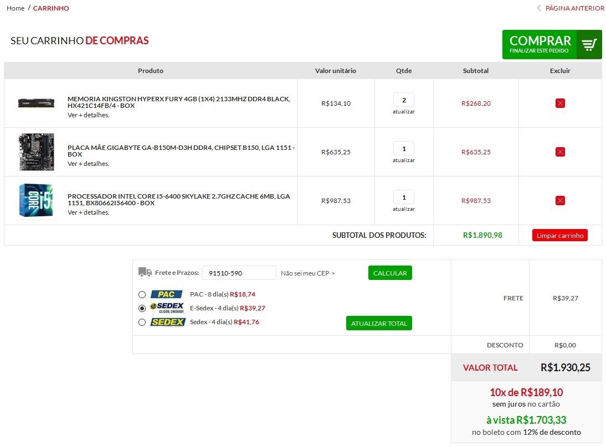606x447 pixels.
Task: Click the R$134,10 unit price
Action: pos(336,103)
